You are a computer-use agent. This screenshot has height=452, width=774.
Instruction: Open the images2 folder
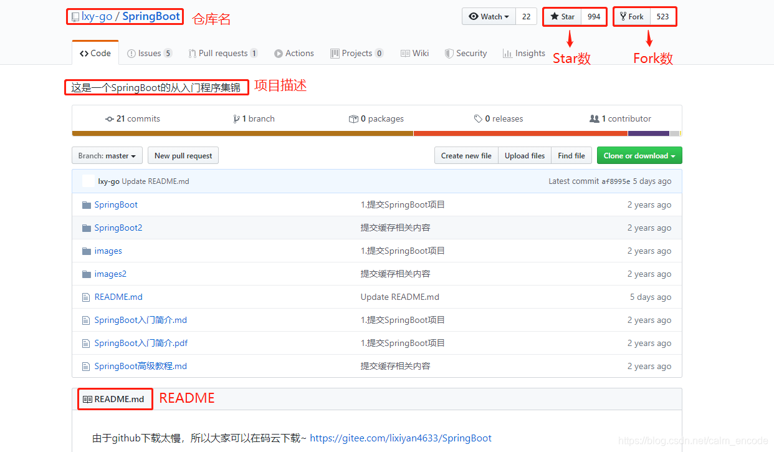pyautogui.click(x=110, y=274)
